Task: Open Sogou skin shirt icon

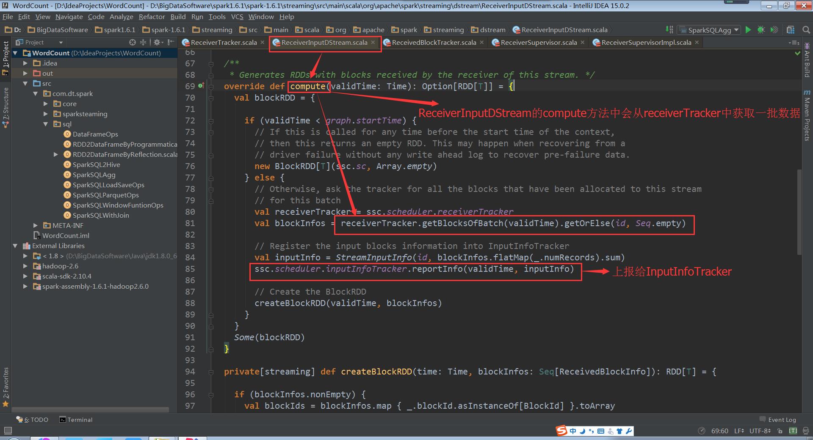Action: (x=619, y=431)
